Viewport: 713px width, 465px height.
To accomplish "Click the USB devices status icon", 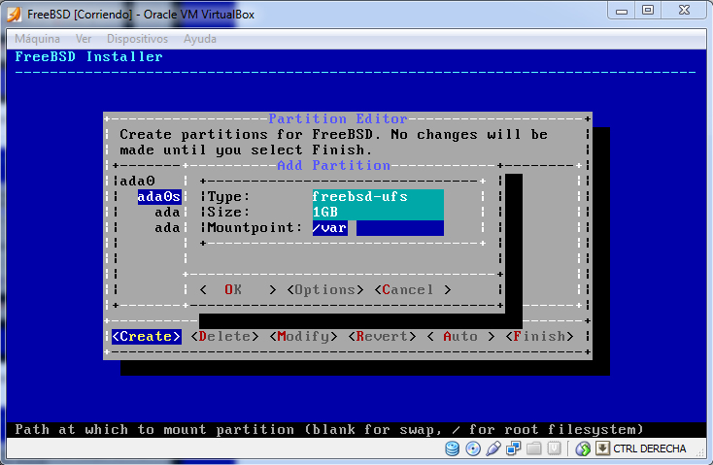I will pos(493,448).
